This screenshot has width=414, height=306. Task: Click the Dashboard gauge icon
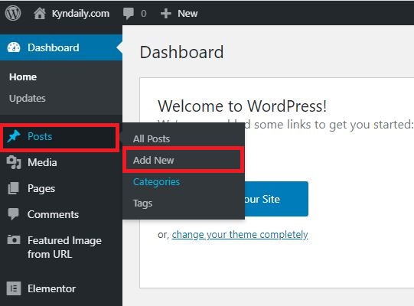[14, 47]
